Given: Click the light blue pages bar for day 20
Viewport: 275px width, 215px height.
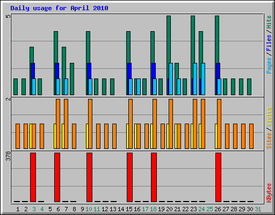Looking at the screenshot, I should [x=171, y=79].
